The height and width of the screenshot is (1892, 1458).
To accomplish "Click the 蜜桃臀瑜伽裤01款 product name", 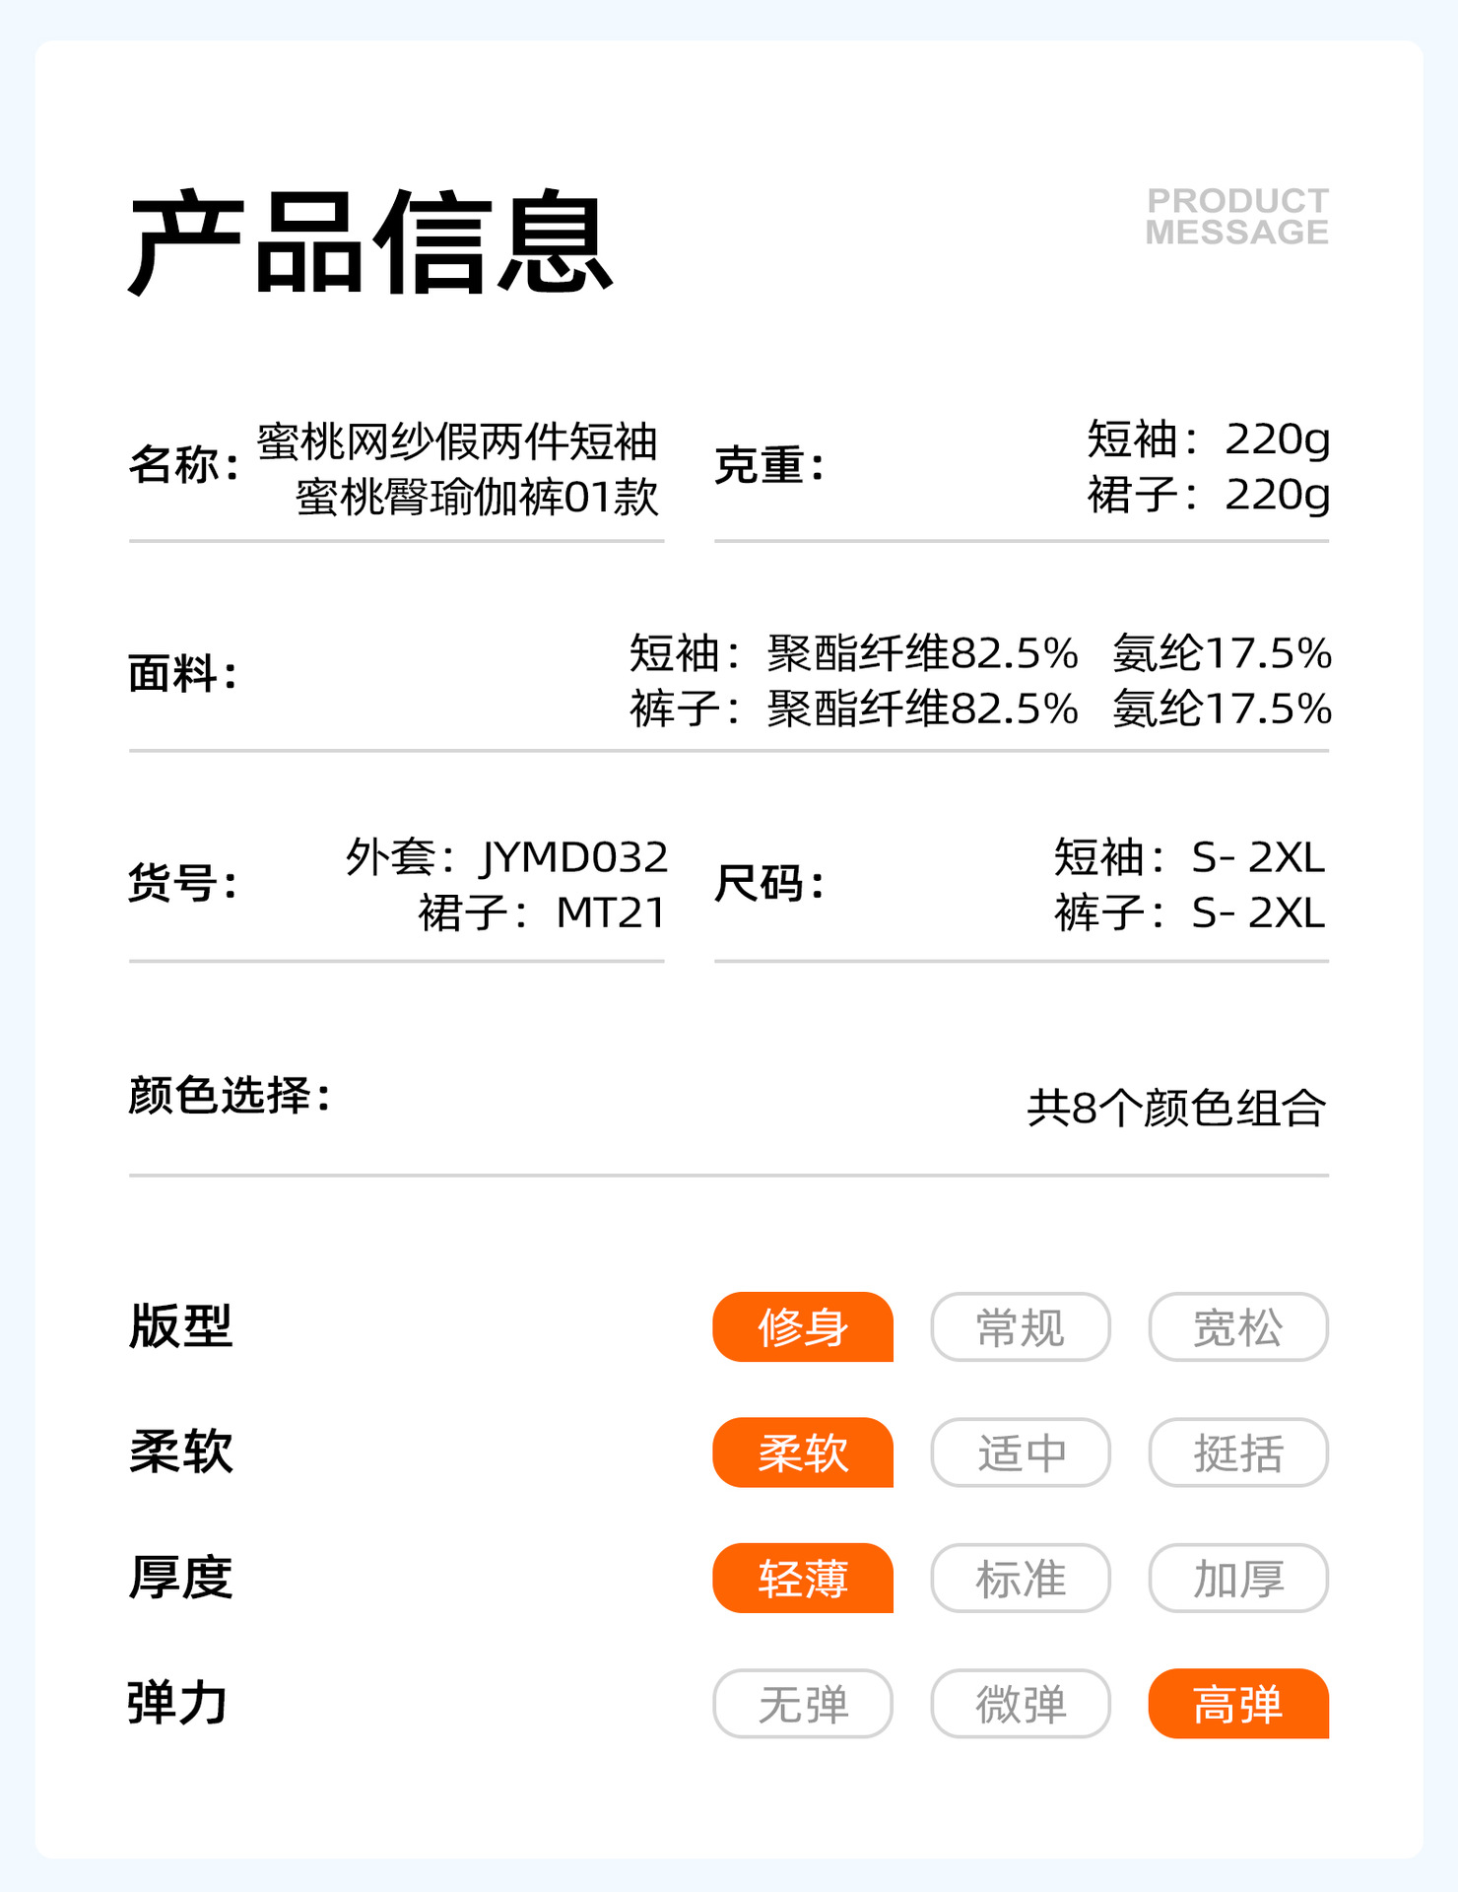I will click(477, 497).
